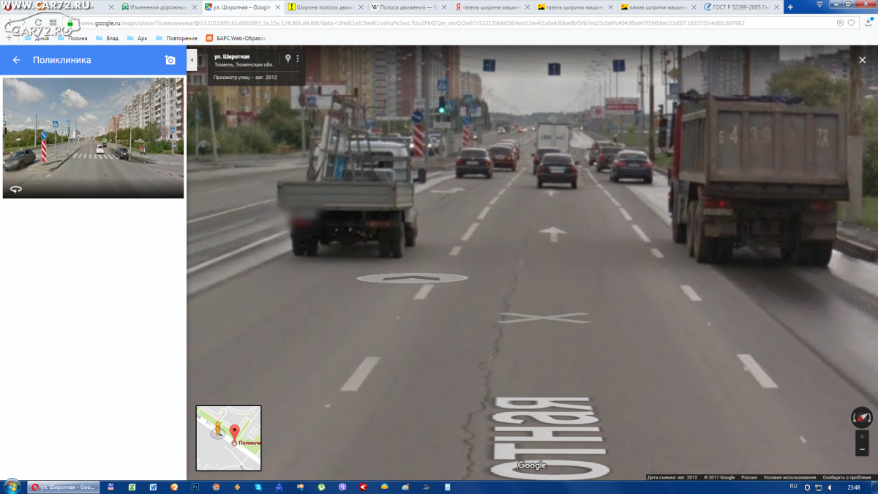Zoom in with the plus button

pyautogui.click(x=862, y=437)
